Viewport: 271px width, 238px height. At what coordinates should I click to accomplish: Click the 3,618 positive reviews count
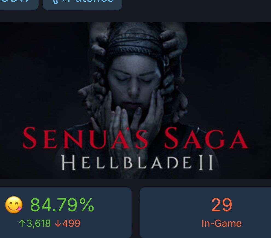tap(39, 223)
